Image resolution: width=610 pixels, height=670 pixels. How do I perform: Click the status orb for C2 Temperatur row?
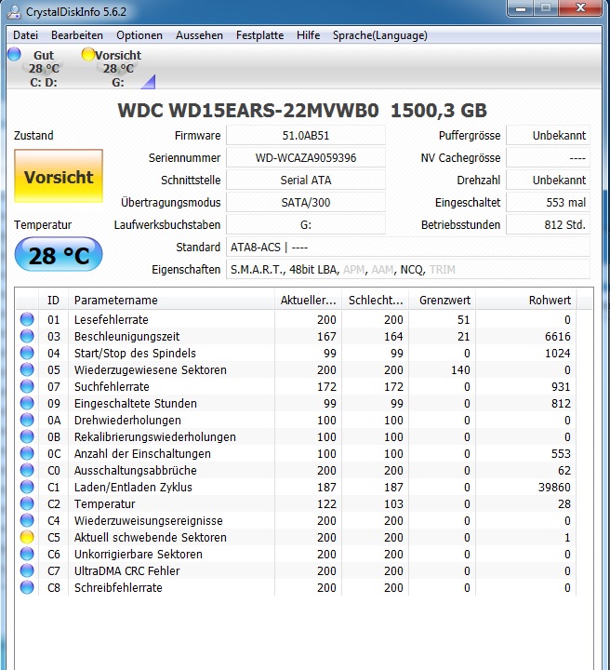(x=27, y=503)
